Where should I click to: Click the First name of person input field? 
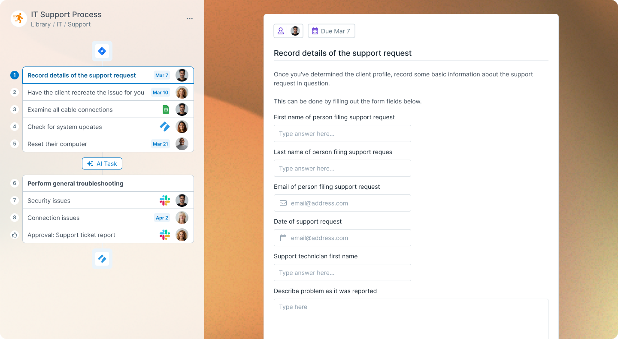tap(342, 133)
